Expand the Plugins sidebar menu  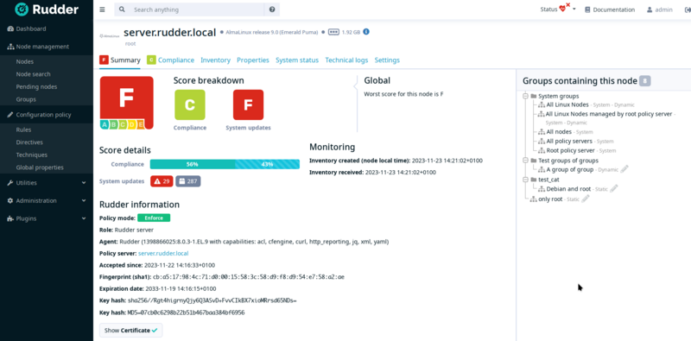[47, 218]
